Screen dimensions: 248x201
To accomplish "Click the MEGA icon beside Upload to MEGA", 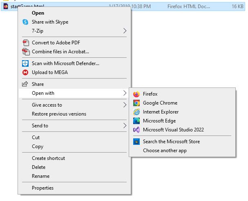I will pyautogui.click(x=25, y=72).
